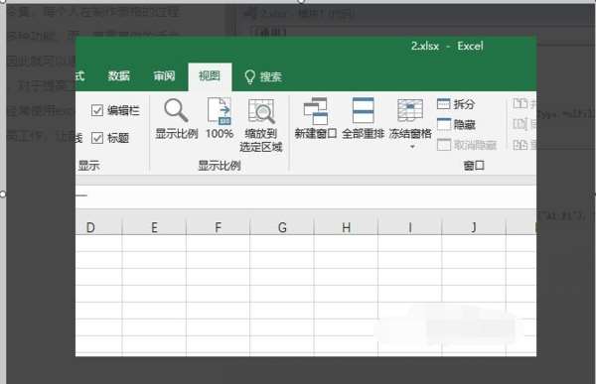Click the lightbulb search icon

coord(249,76)
